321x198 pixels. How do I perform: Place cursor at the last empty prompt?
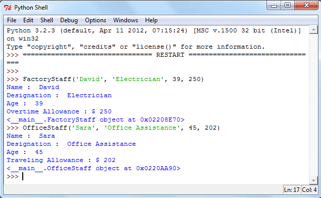(23, 176)
